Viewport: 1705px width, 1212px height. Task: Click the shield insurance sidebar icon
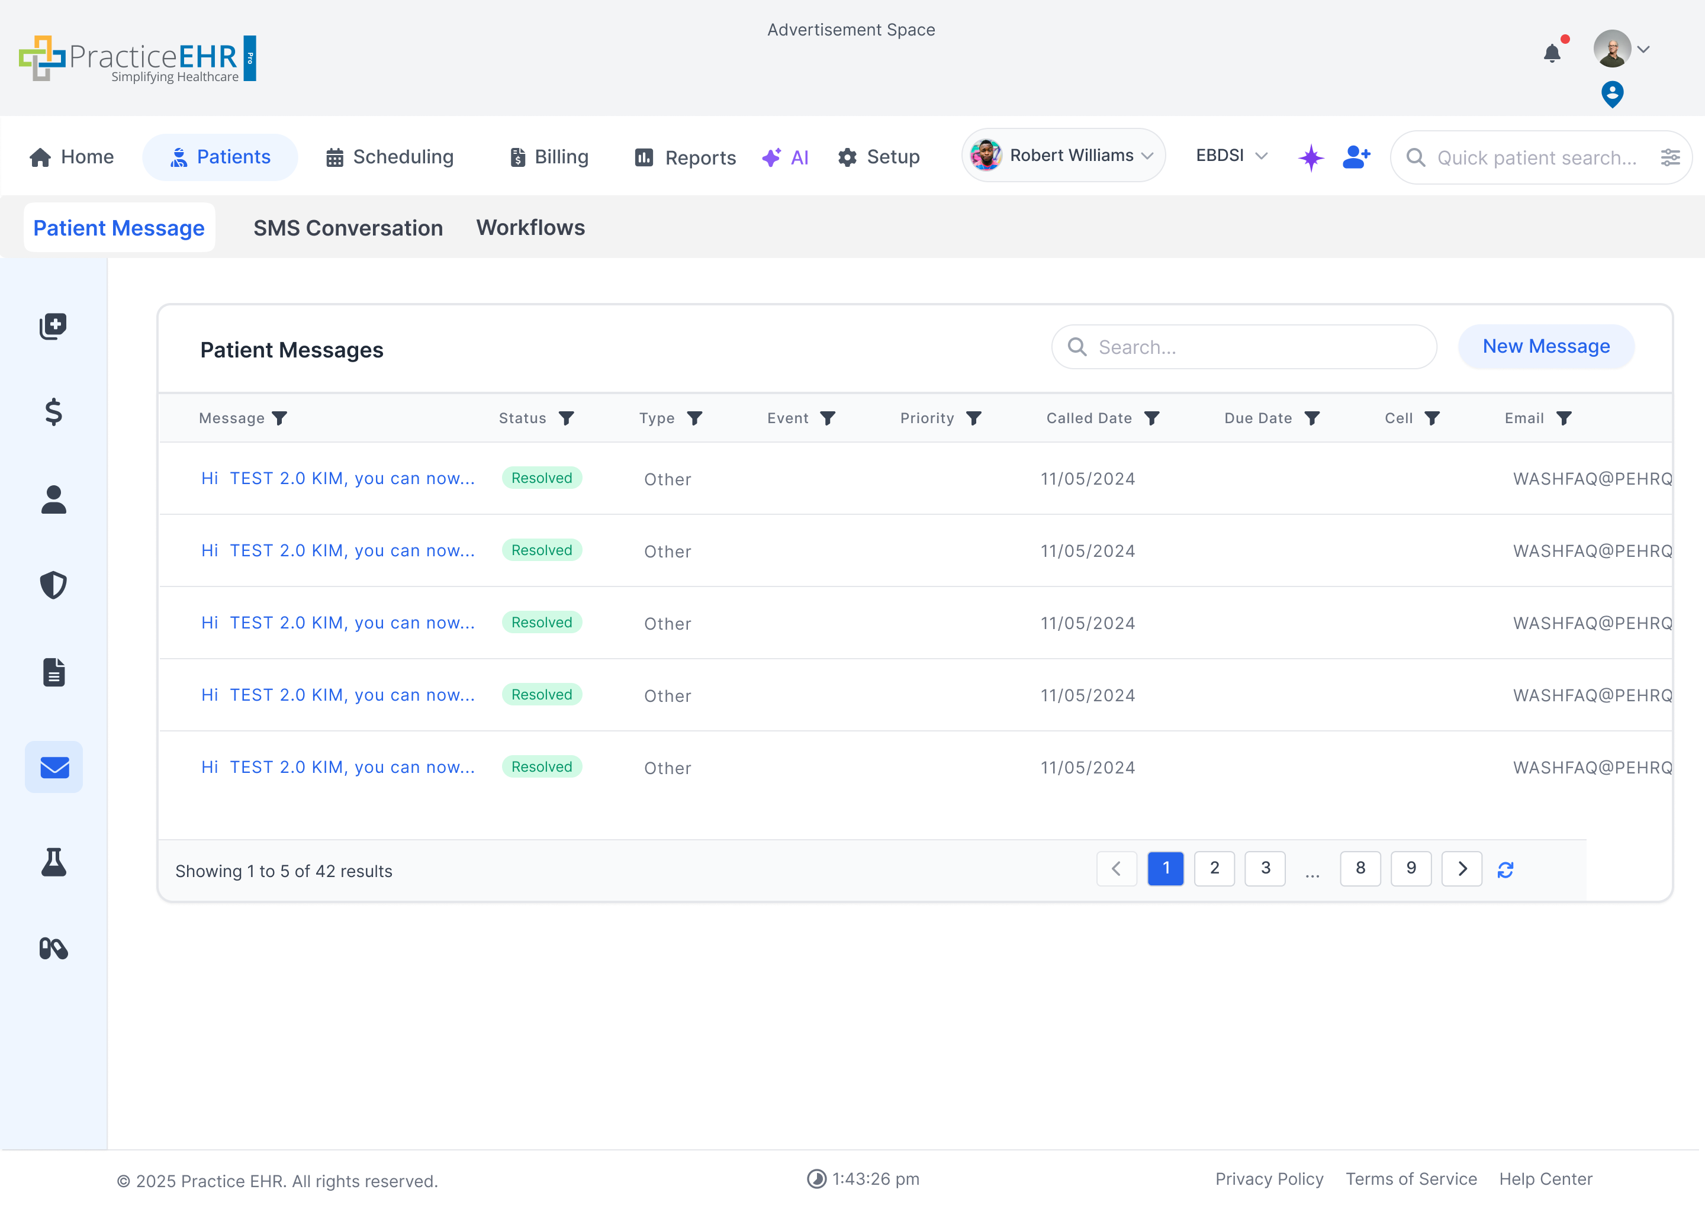[x=54, y=585]
